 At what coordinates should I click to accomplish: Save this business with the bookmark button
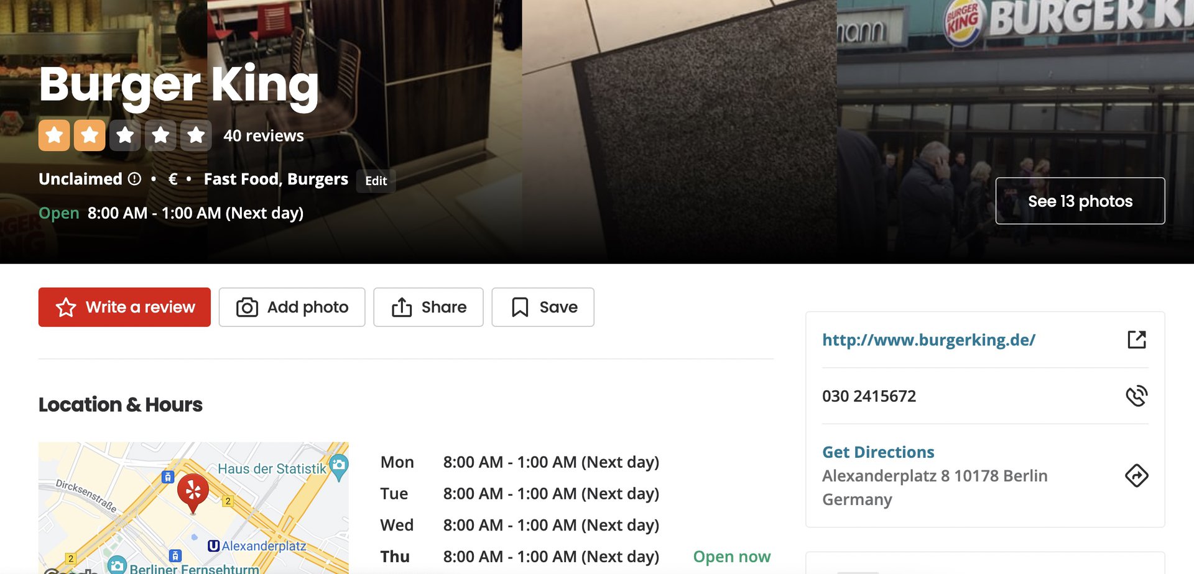(x=543, y=307)
